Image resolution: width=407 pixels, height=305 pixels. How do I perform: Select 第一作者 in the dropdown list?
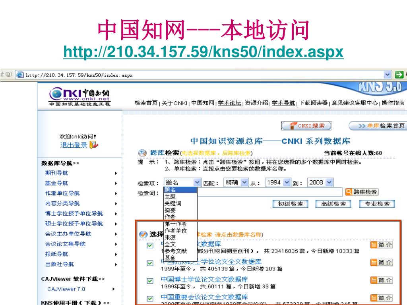[x=180, y=224]
